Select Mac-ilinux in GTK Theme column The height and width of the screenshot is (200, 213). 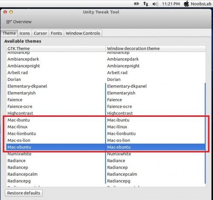(x=56, y=127)
